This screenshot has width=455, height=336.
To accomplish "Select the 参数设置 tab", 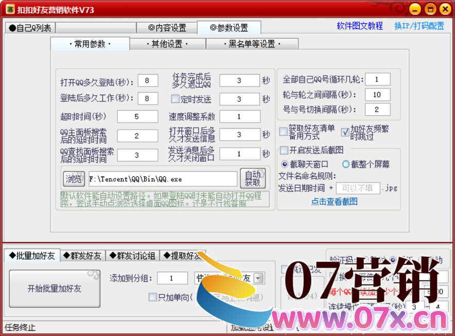I will [229, 28].
